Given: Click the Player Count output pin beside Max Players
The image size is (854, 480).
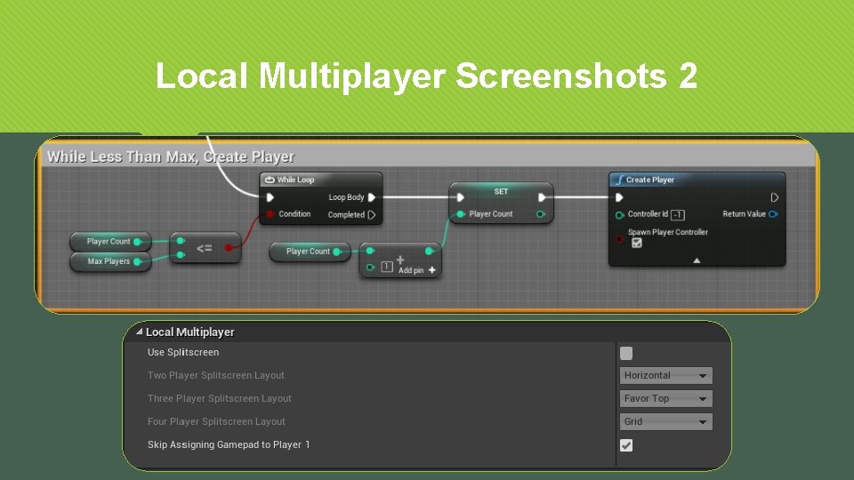Looking at the screenshot, I should point(138,242).
